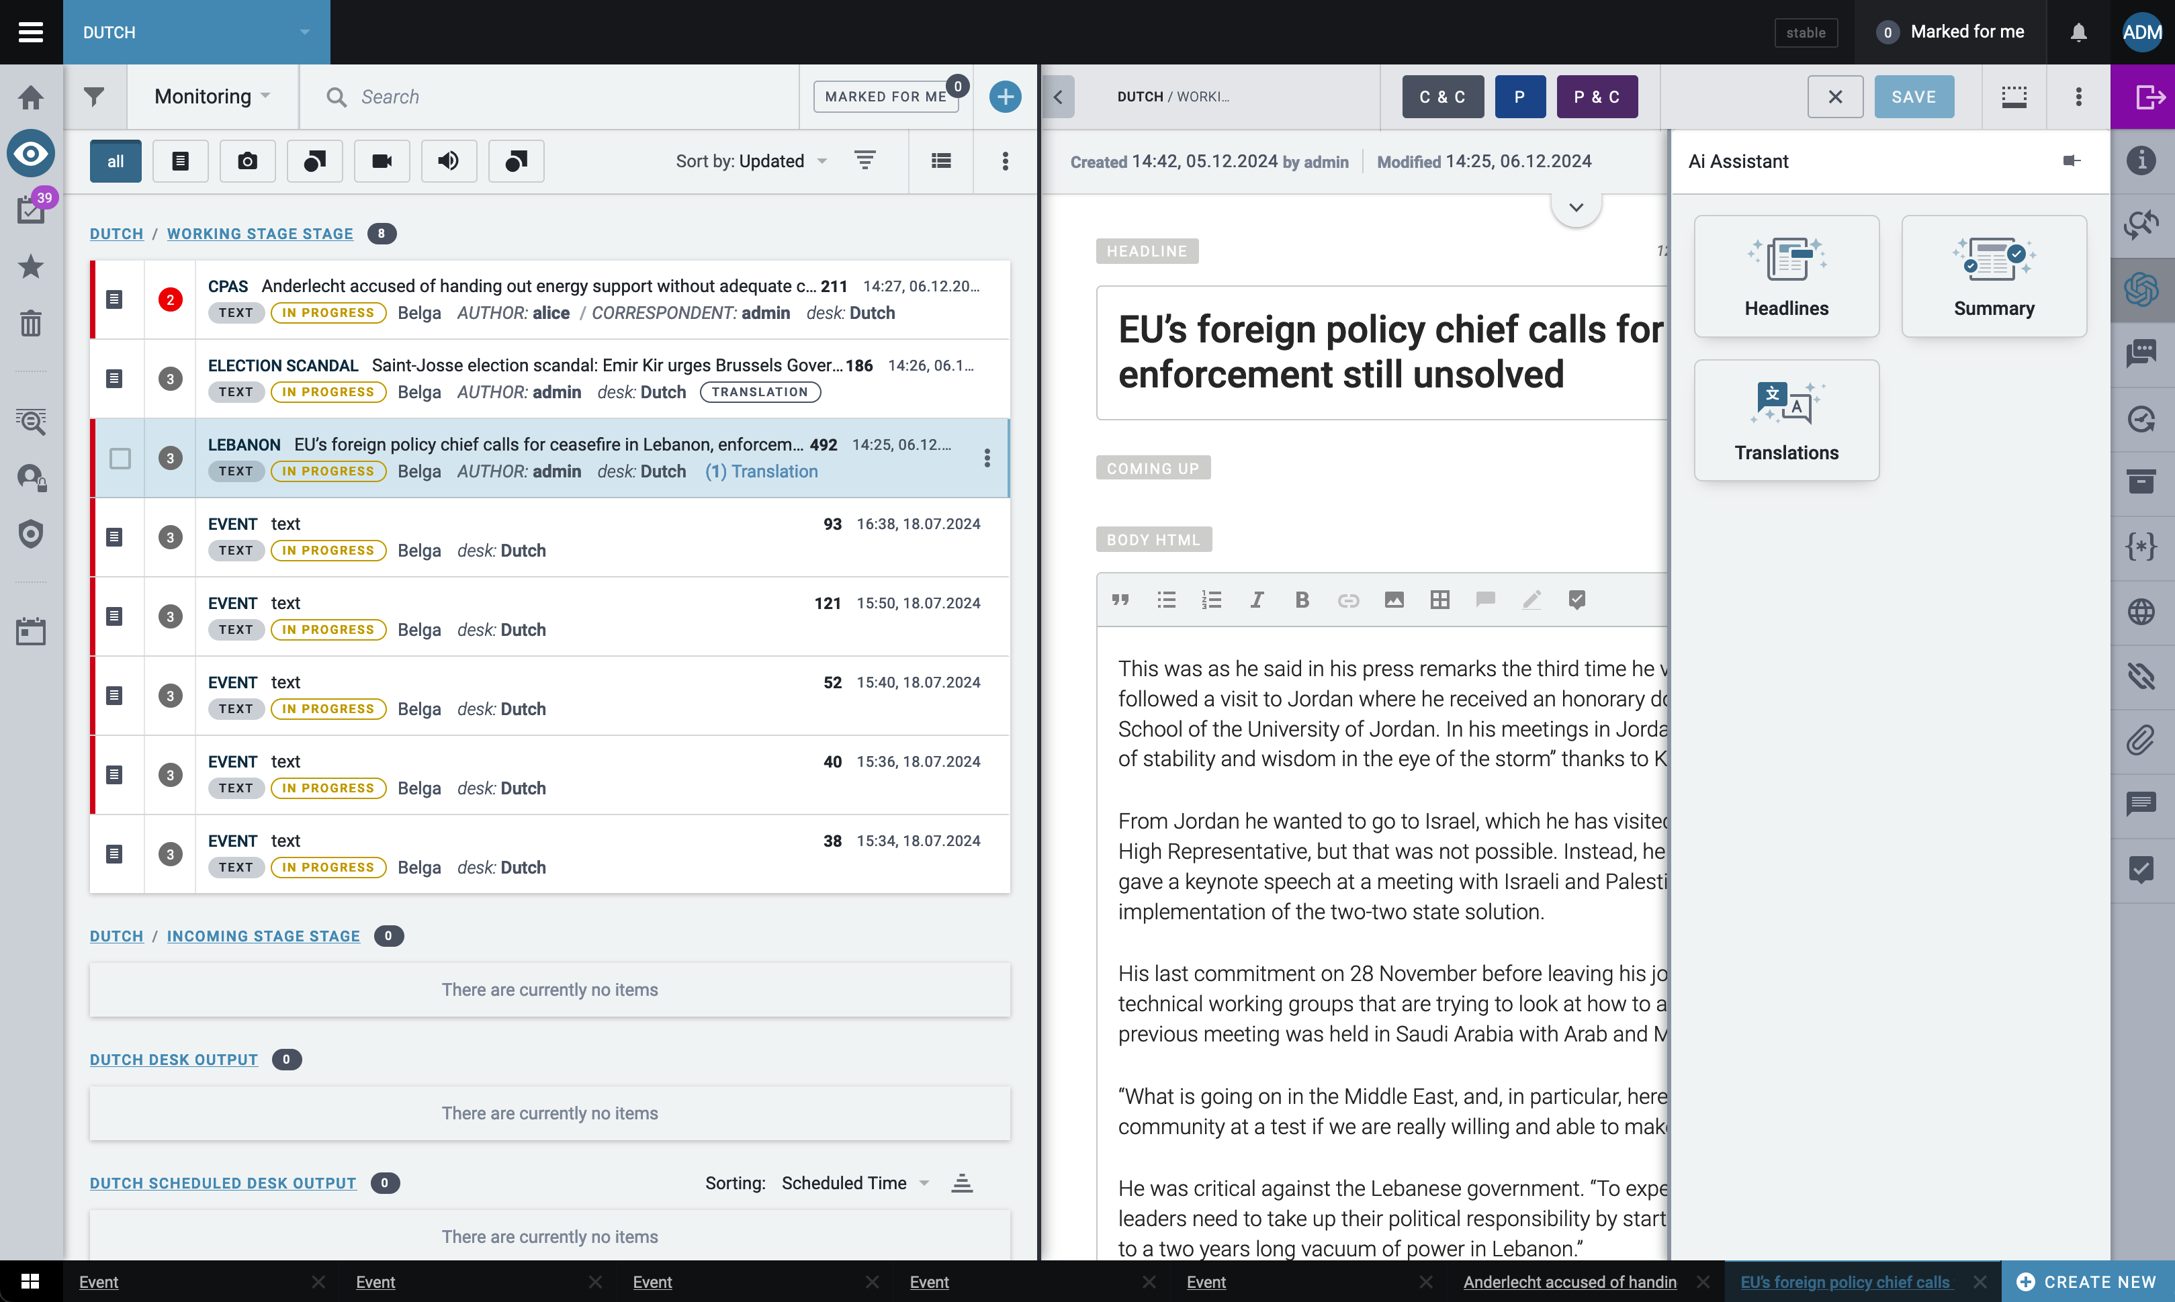
Task: Insert table from body toolbar
Action: coord(1439,600)
